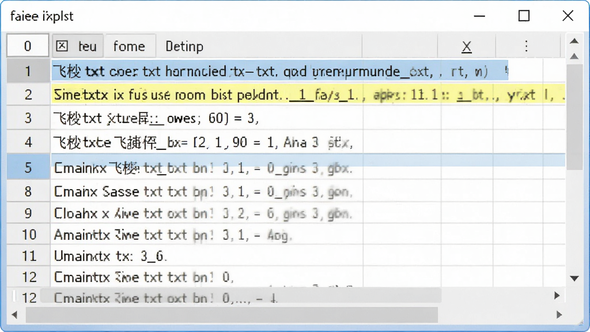Viewport: 590px width, 332px height.
Task: Open the Detinp tab
Action: [184, 46]
